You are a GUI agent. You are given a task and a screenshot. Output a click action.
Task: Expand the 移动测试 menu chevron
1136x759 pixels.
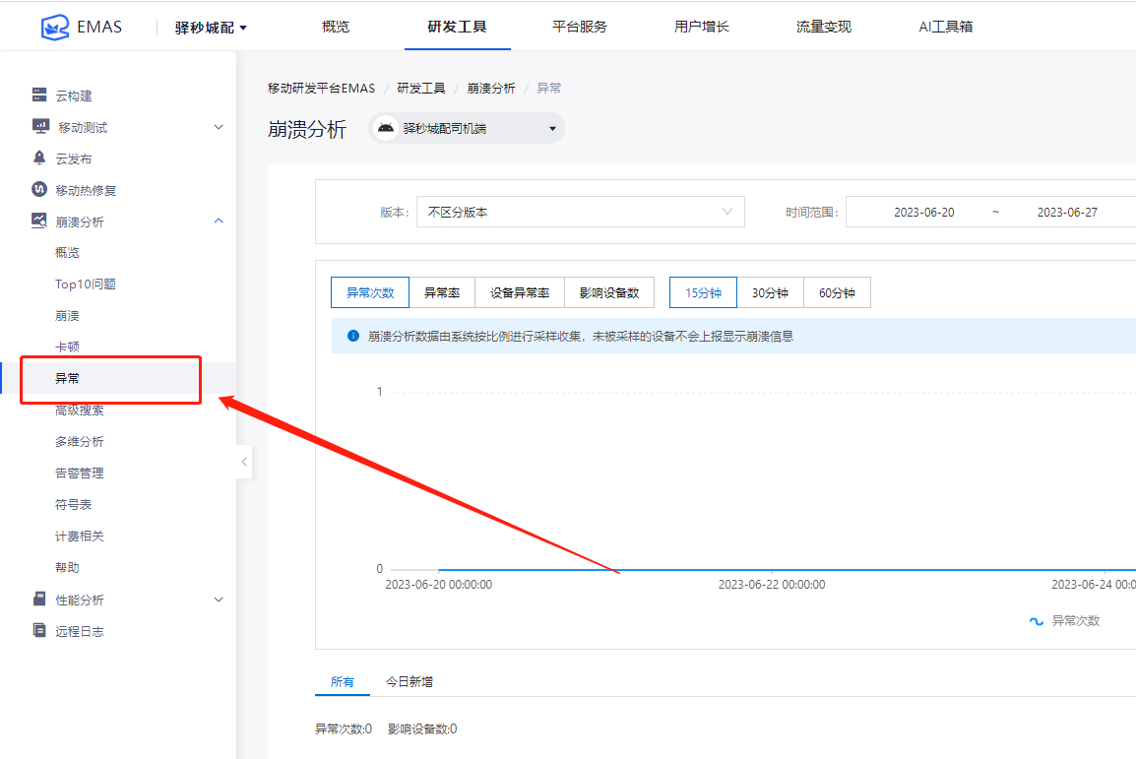(x=219, y=127)
